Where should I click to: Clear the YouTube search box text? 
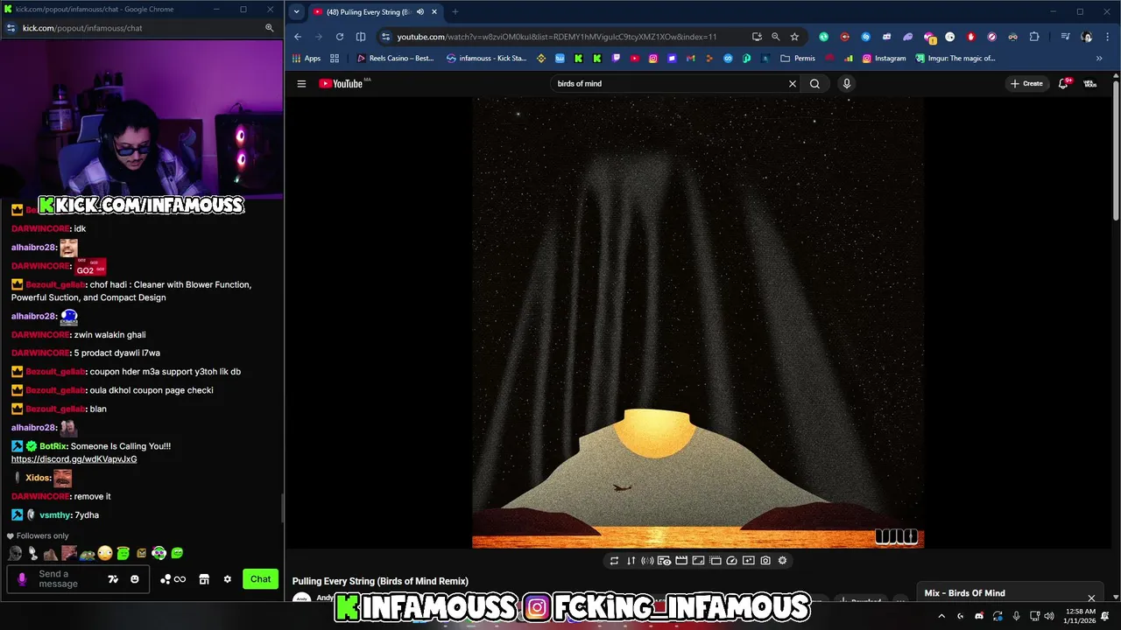pyautogui.click(x=793, y=84)
